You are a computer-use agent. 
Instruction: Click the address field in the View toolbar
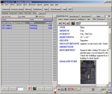(94, 23)
